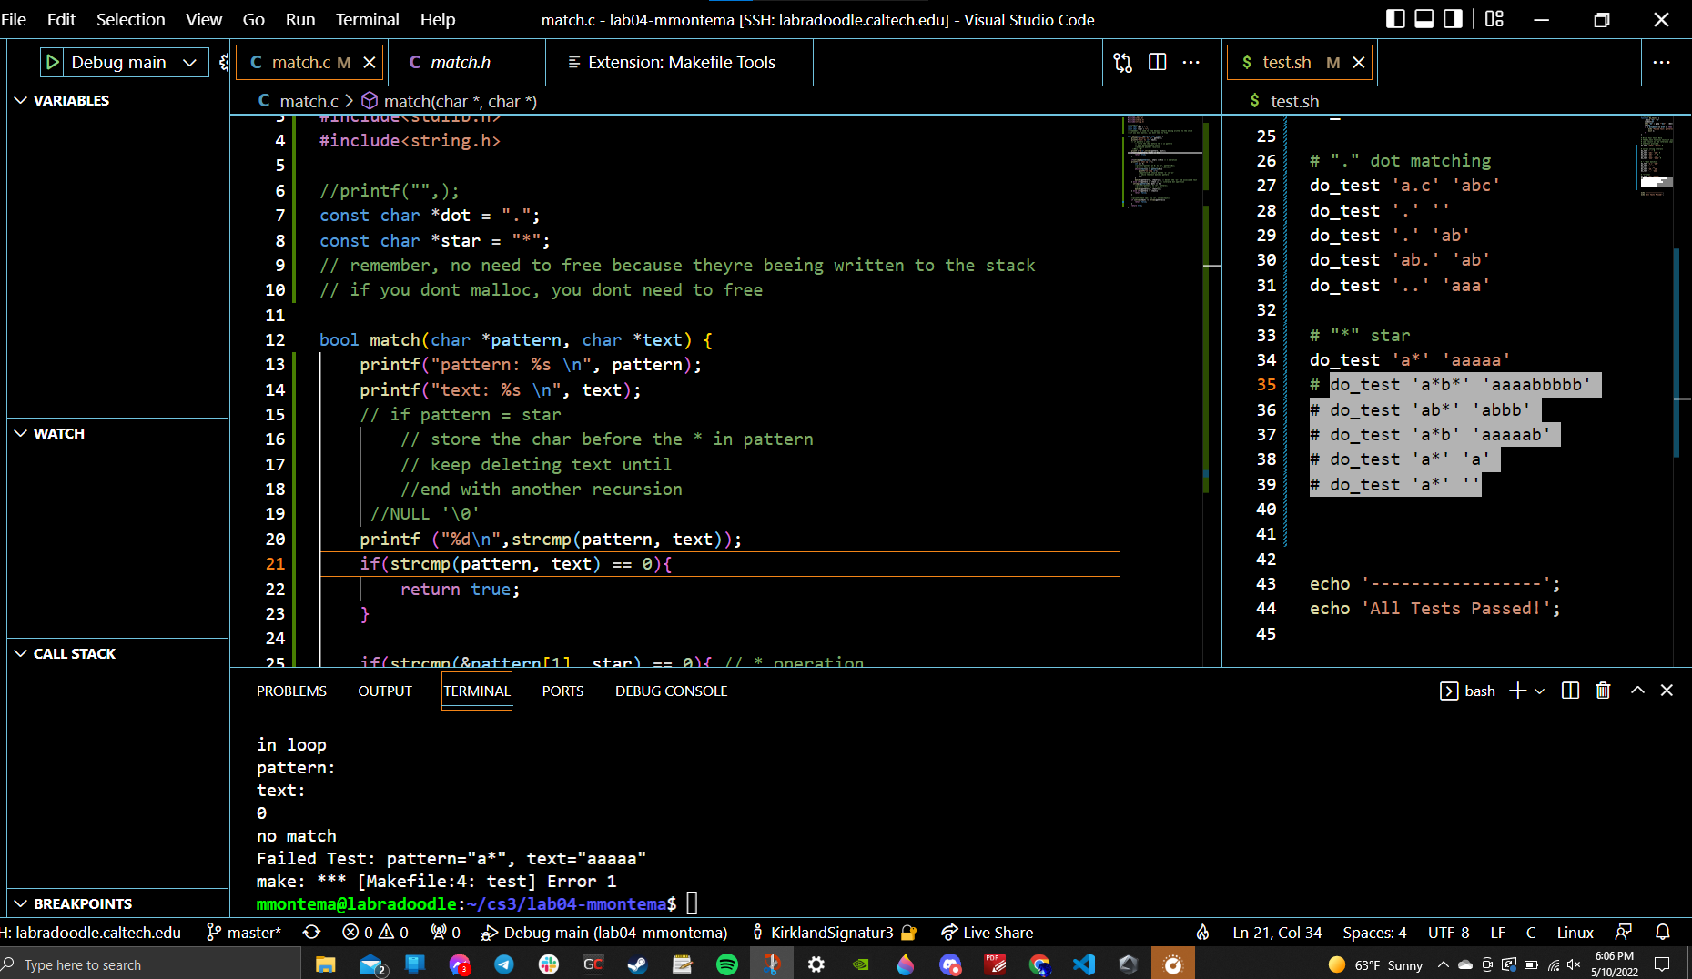Open the Terminal menu
The height and width of the screenshot is (979, 1692).
coord(367,19)
